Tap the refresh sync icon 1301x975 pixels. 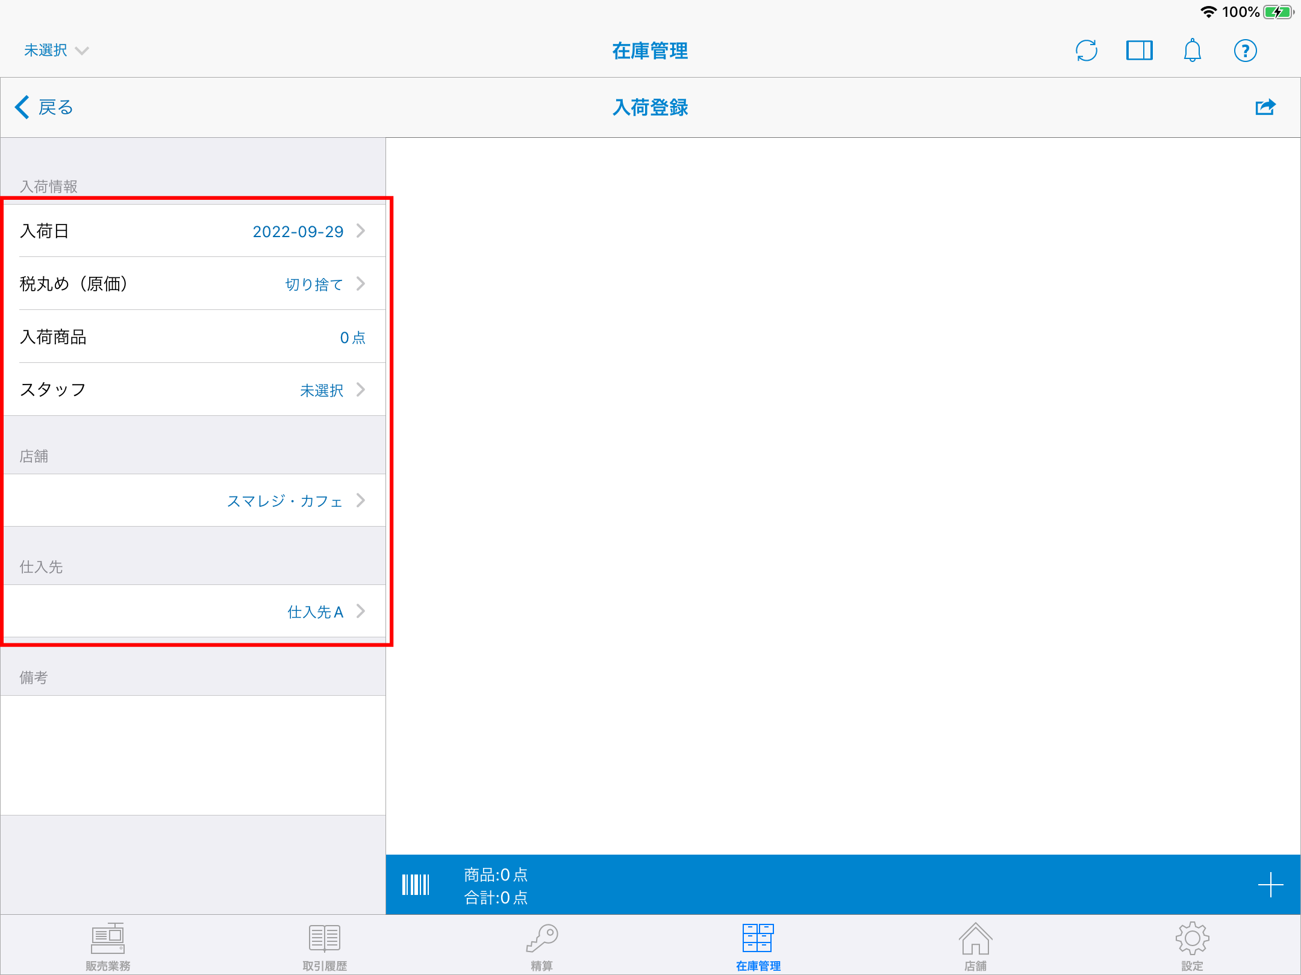click(1086, 51)
